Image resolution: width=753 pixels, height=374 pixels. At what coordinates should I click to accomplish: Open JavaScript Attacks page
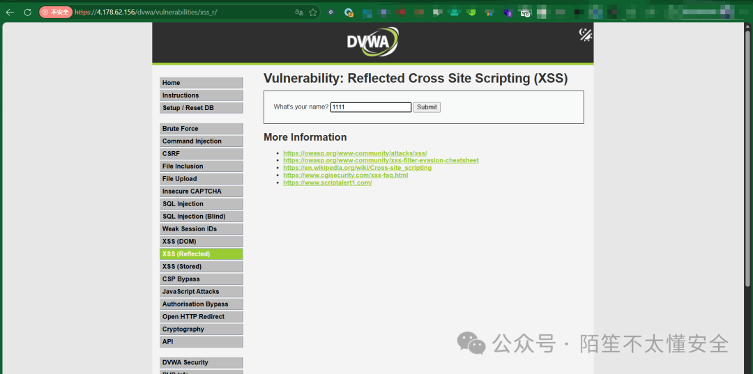click(x=201, y=292)
